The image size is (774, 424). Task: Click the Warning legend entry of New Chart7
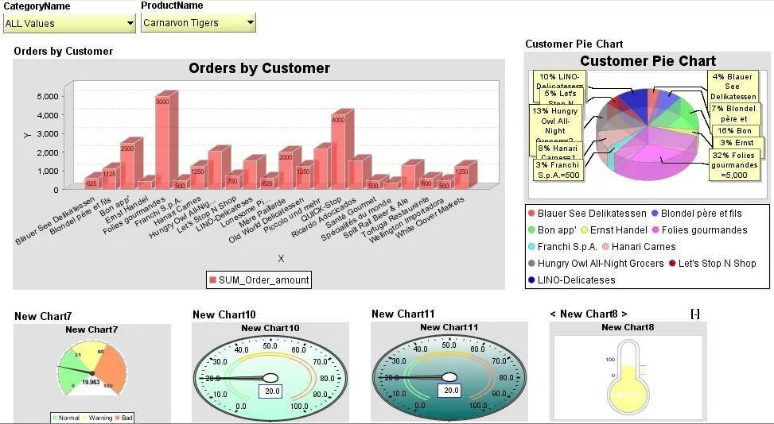(97, 418)
